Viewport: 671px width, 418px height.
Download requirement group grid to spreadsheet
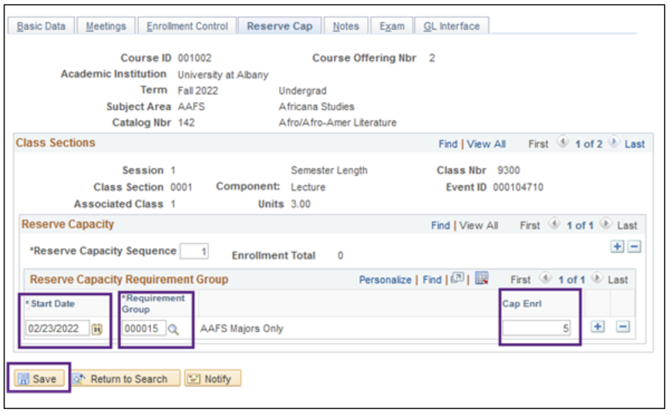tap(481, 278)
